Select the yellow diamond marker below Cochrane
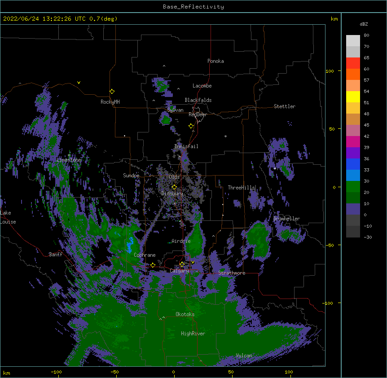This screenshot has width=387, height=378. pos(153,265)
